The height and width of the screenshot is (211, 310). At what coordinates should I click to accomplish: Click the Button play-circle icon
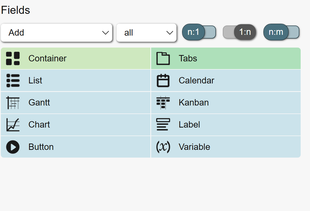13,147
